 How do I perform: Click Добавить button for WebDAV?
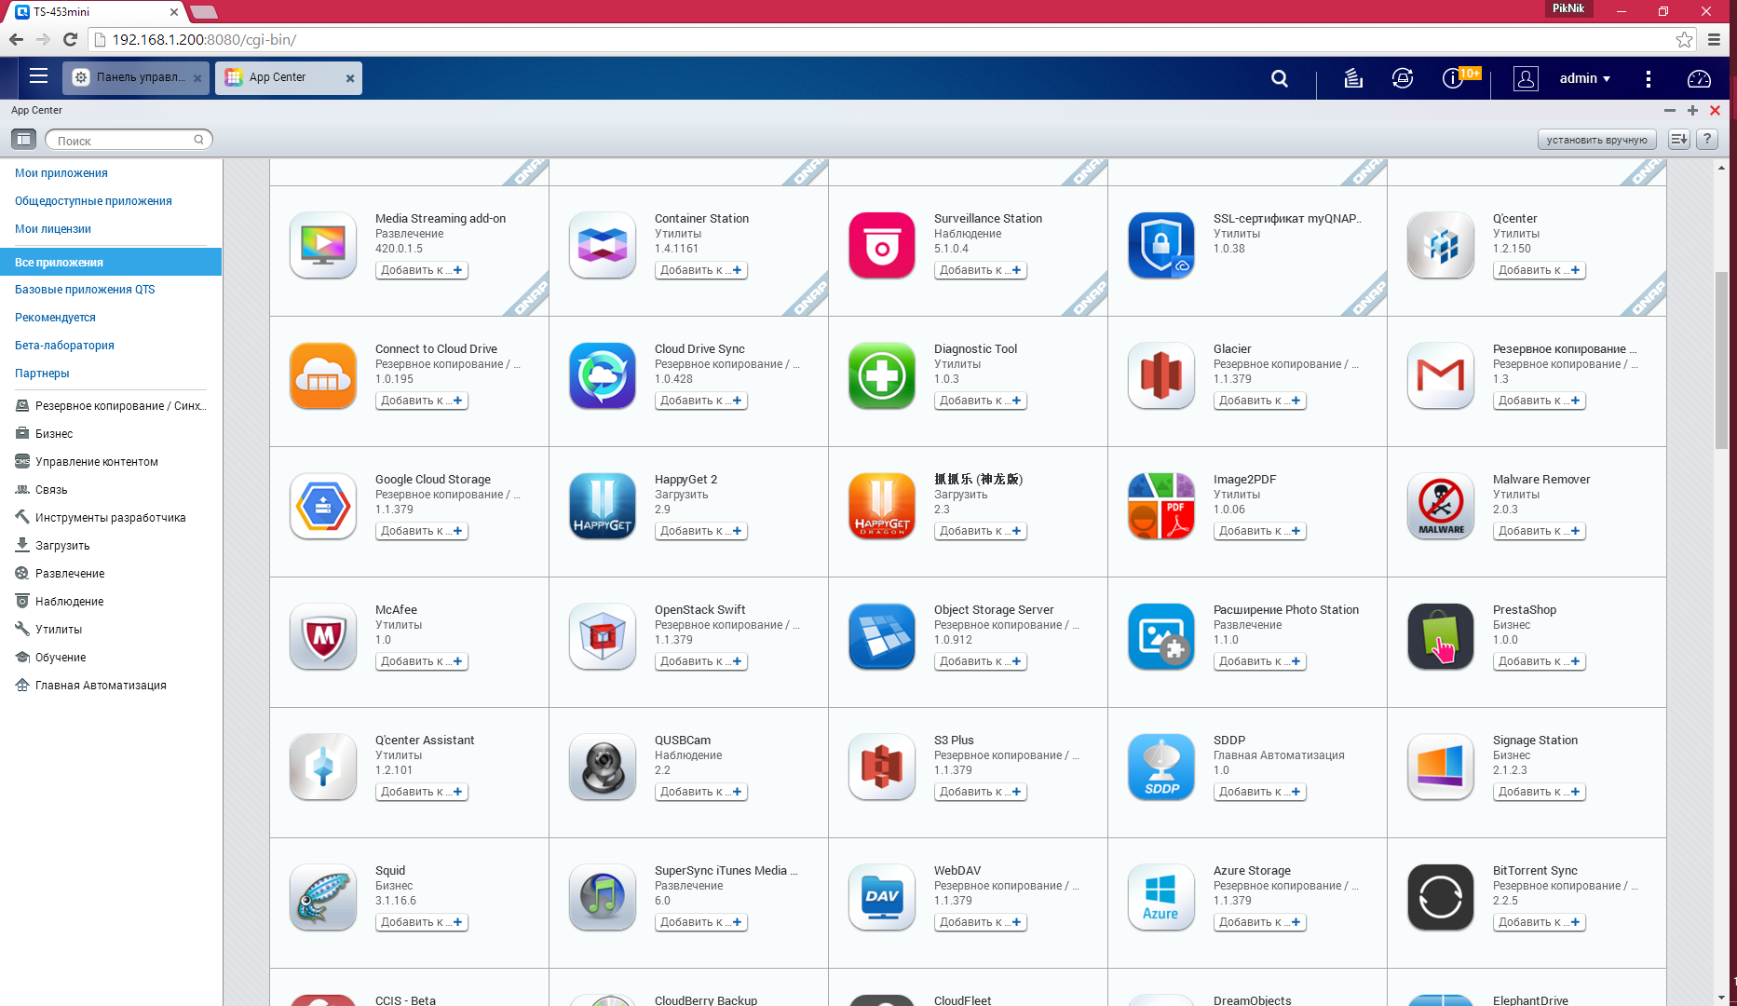(x=981, y=922)
